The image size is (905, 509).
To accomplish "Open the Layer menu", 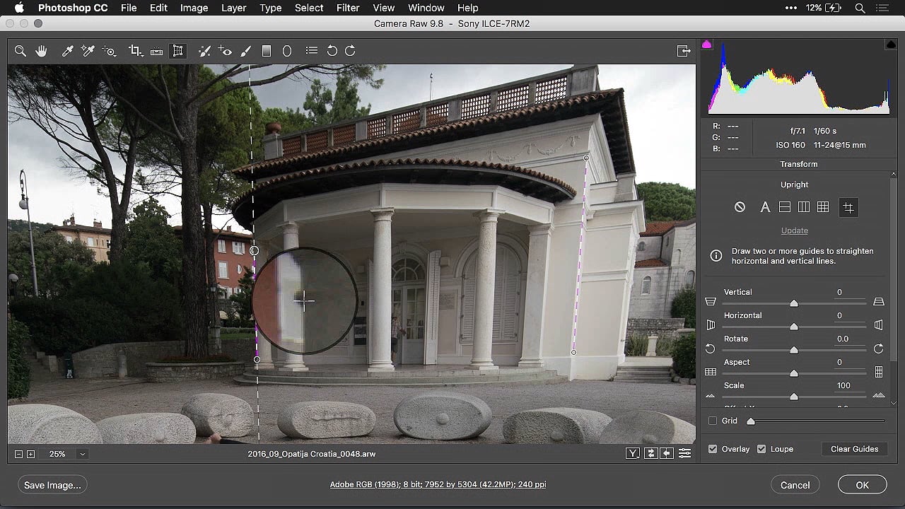I will pyautogui.click(x=233, y=8).
